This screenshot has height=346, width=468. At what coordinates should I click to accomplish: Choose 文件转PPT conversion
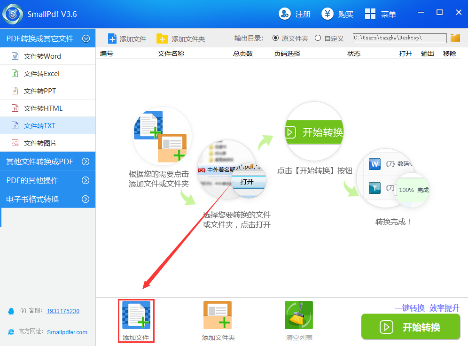click(48, 91)
